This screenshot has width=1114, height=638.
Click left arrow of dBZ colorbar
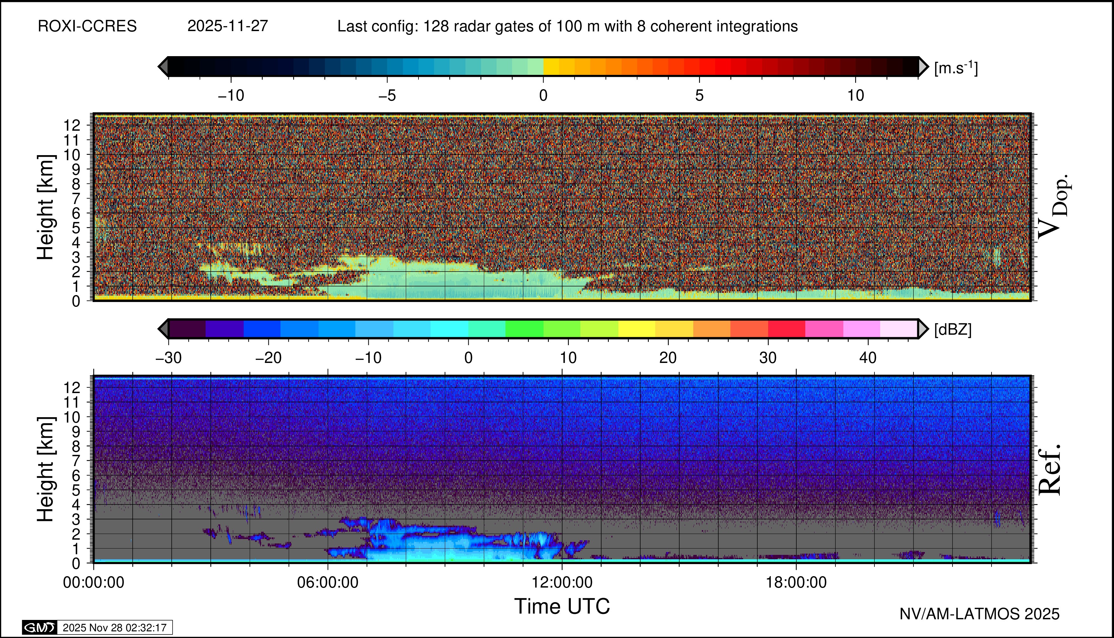(x=163, y=329)
